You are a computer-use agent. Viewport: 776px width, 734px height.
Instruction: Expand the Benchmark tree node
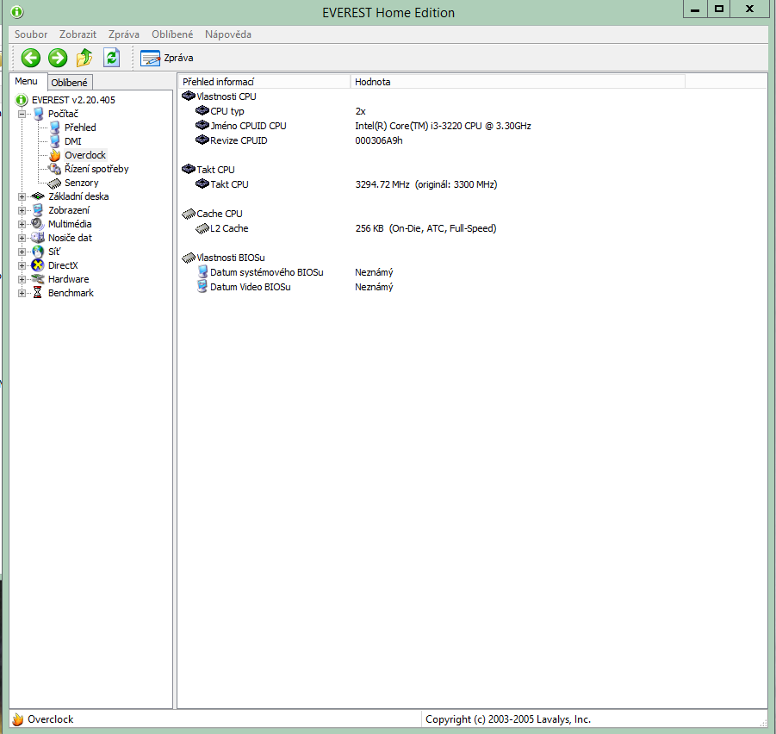point(22,293)
